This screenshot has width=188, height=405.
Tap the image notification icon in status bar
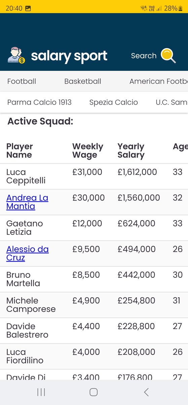28,8
